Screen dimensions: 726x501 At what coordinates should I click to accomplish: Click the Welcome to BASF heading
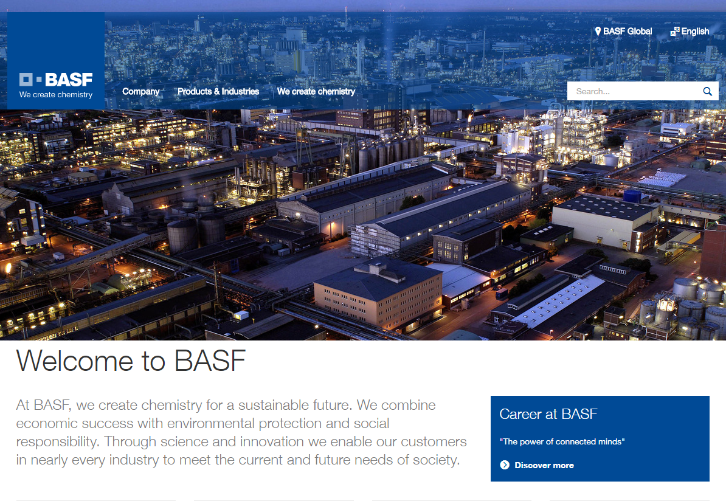131,360
